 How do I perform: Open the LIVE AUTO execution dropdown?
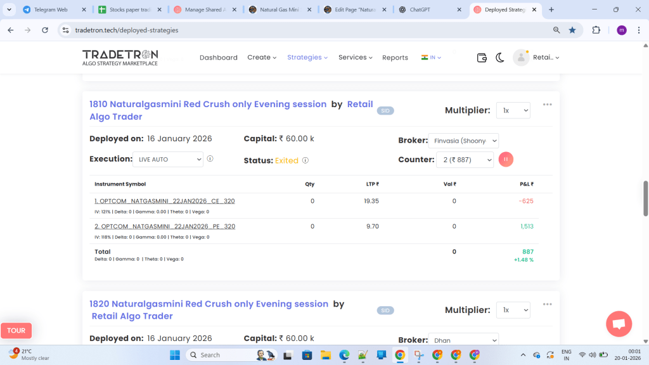tap(169, 160)
